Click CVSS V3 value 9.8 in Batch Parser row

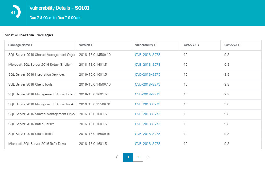point(227,124)
